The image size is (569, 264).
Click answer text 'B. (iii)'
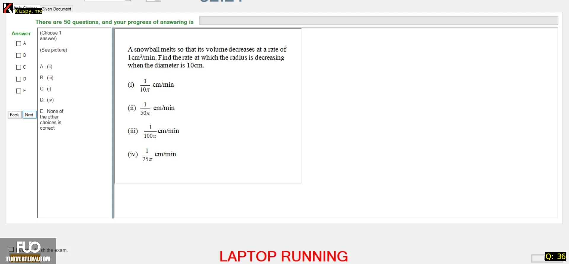pos(47,78)
